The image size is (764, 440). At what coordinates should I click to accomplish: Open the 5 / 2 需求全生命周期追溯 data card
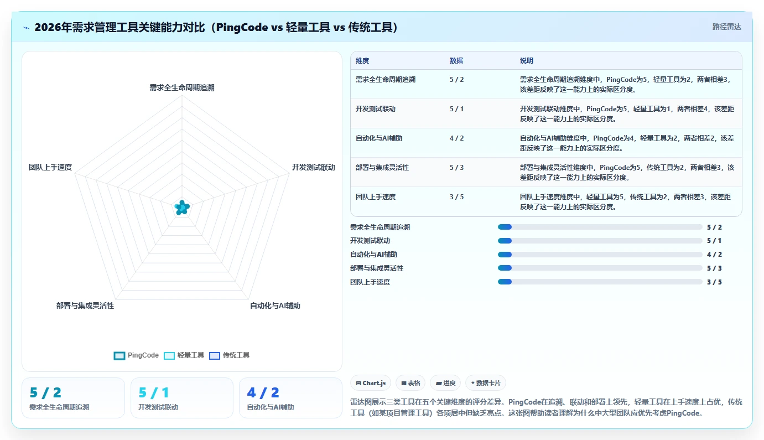click(73, 398)
